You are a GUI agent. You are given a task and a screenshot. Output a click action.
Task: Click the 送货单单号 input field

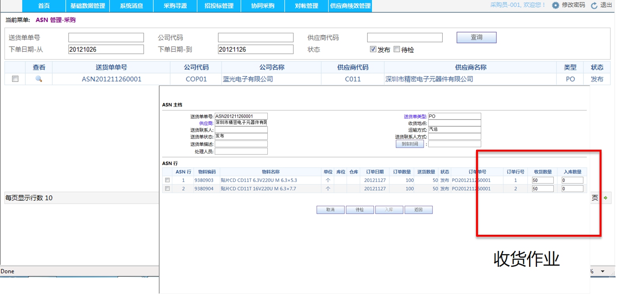(106, 37)
